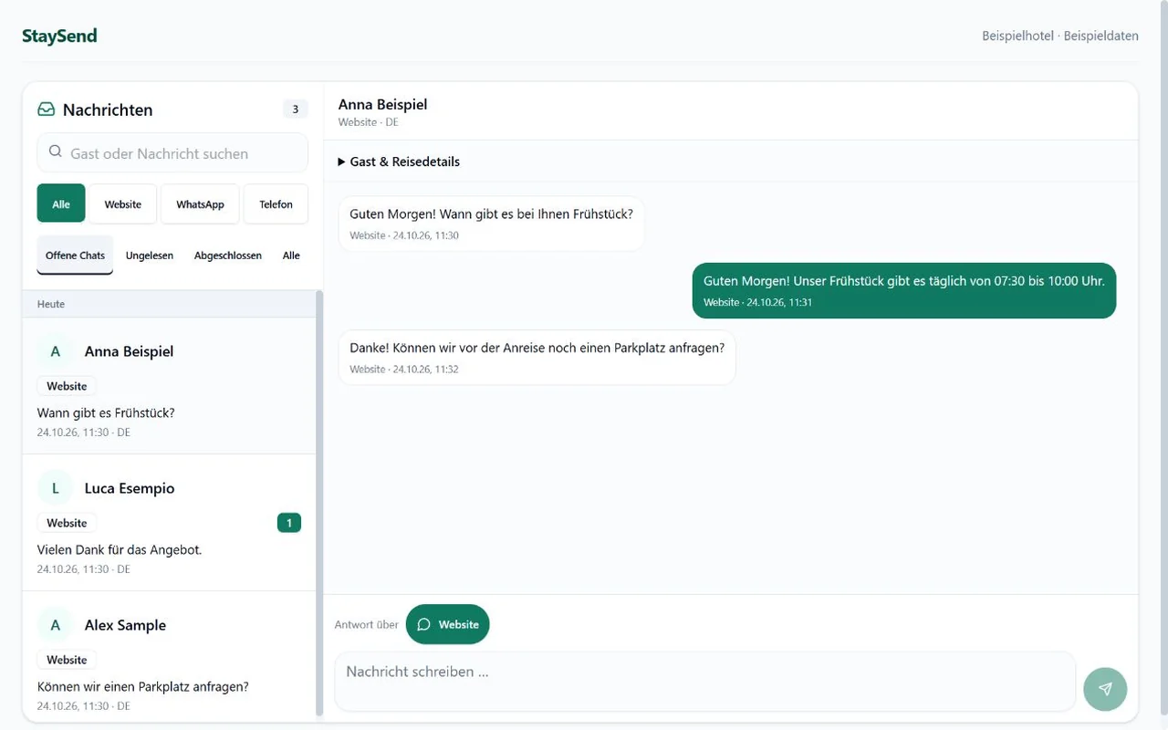
Task: Filter chats by Website channel
Action: coord(123,203)
